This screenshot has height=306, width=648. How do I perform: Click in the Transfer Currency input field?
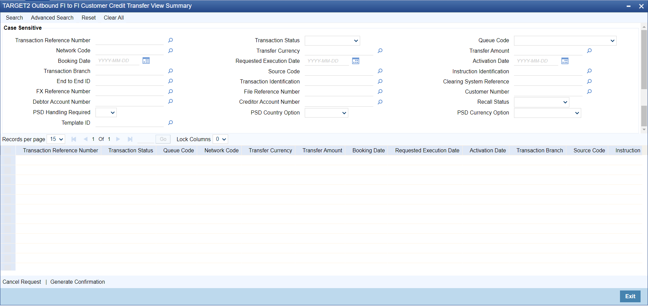[x=339, y=51]
